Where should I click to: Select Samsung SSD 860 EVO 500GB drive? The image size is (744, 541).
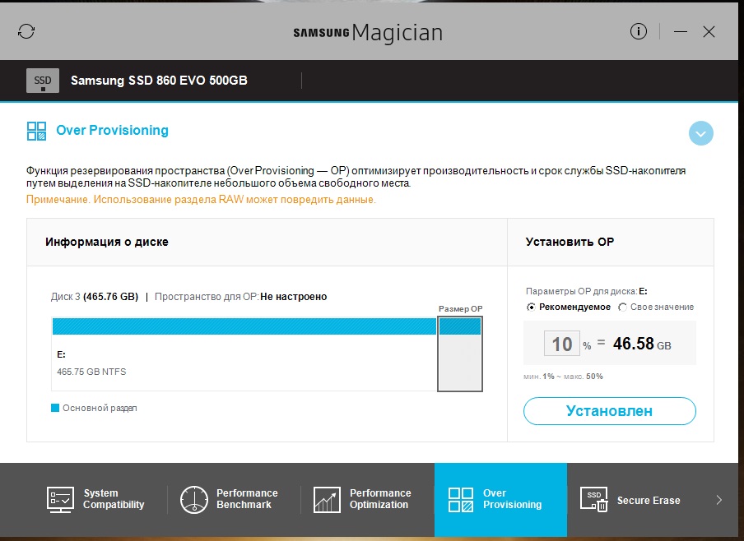(159, 81)
